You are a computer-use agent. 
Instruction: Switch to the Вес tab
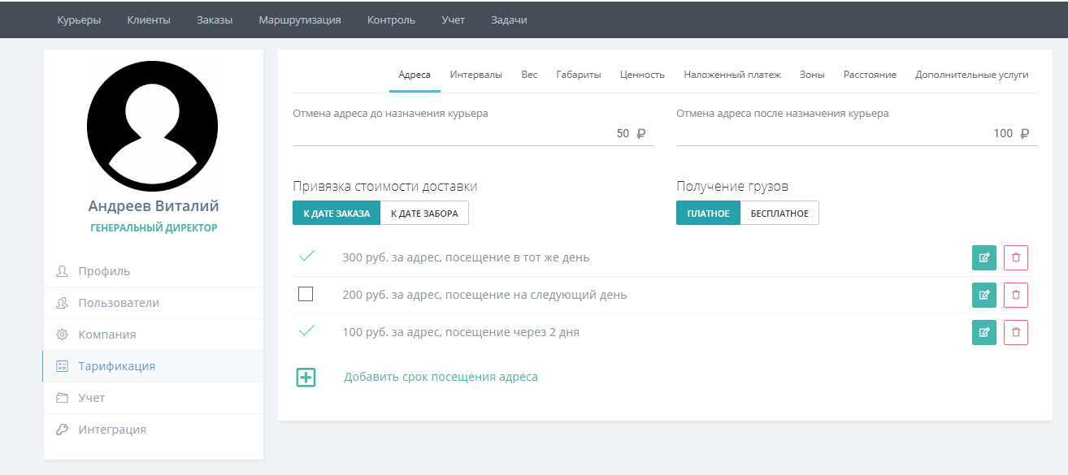click(x=529, y=75)
